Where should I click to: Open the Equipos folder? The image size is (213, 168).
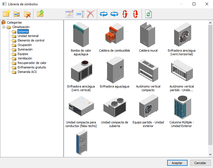point(23,54)
